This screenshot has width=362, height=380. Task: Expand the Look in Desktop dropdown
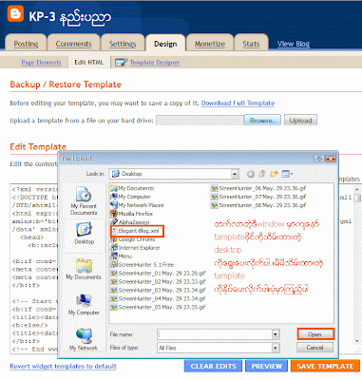(235, 174)
